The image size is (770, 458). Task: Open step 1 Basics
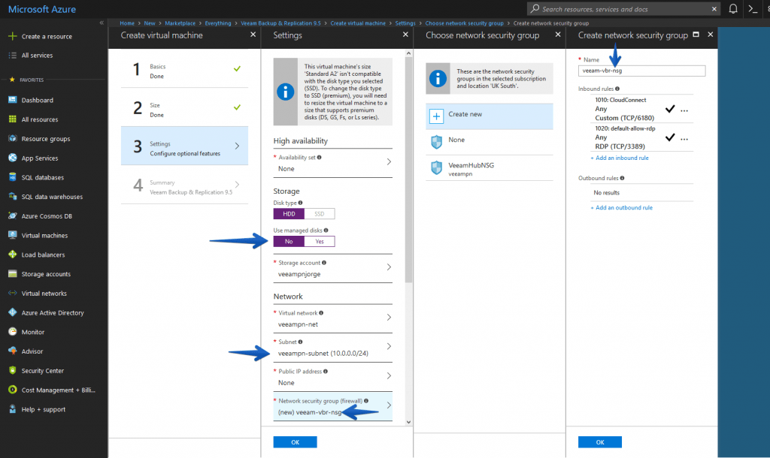click(185, 70)
